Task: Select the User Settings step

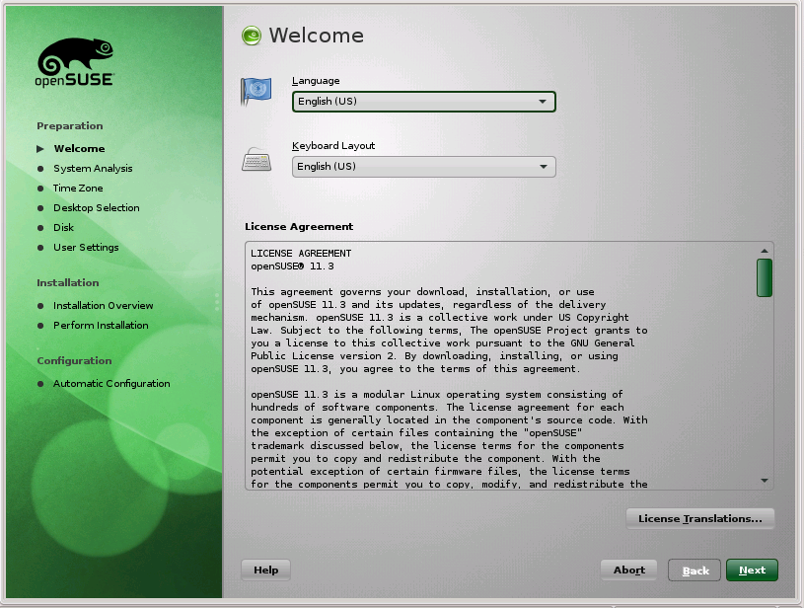Action: 86,248
